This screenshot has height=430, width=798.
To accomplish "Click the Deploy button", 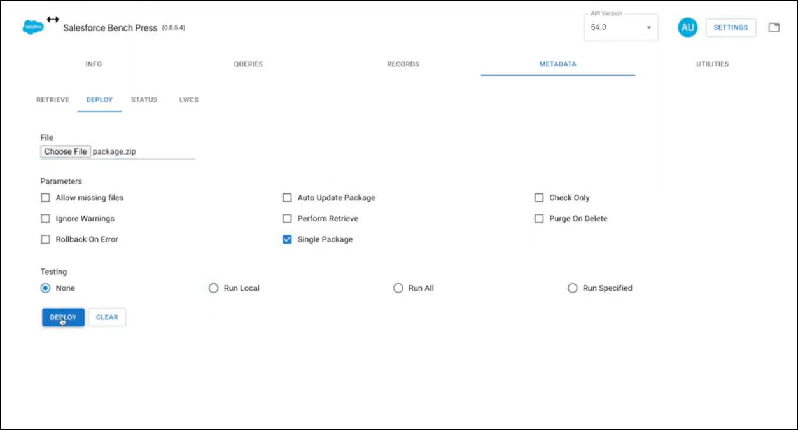I will 64,317.
